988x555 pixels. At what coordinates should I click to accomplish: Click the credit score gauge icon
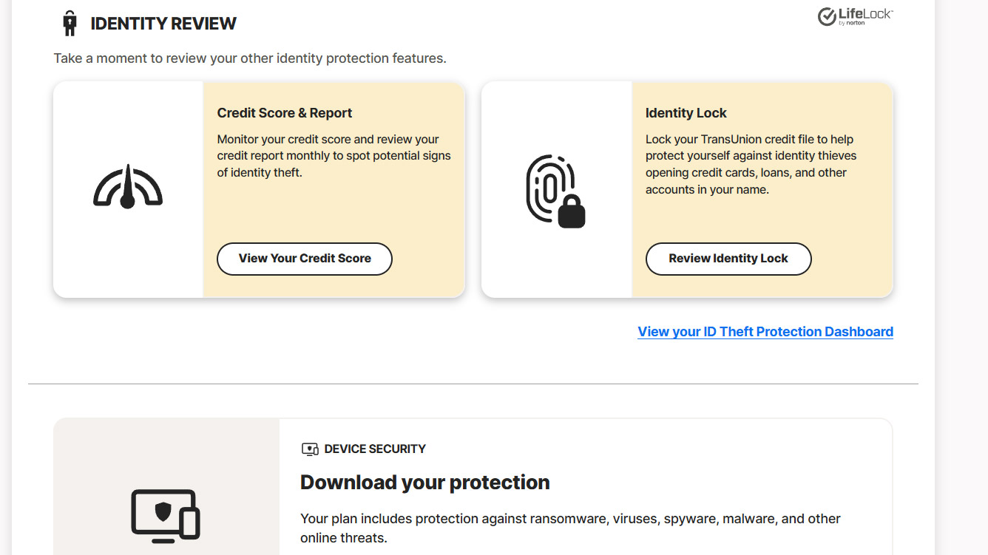point(128,187)
